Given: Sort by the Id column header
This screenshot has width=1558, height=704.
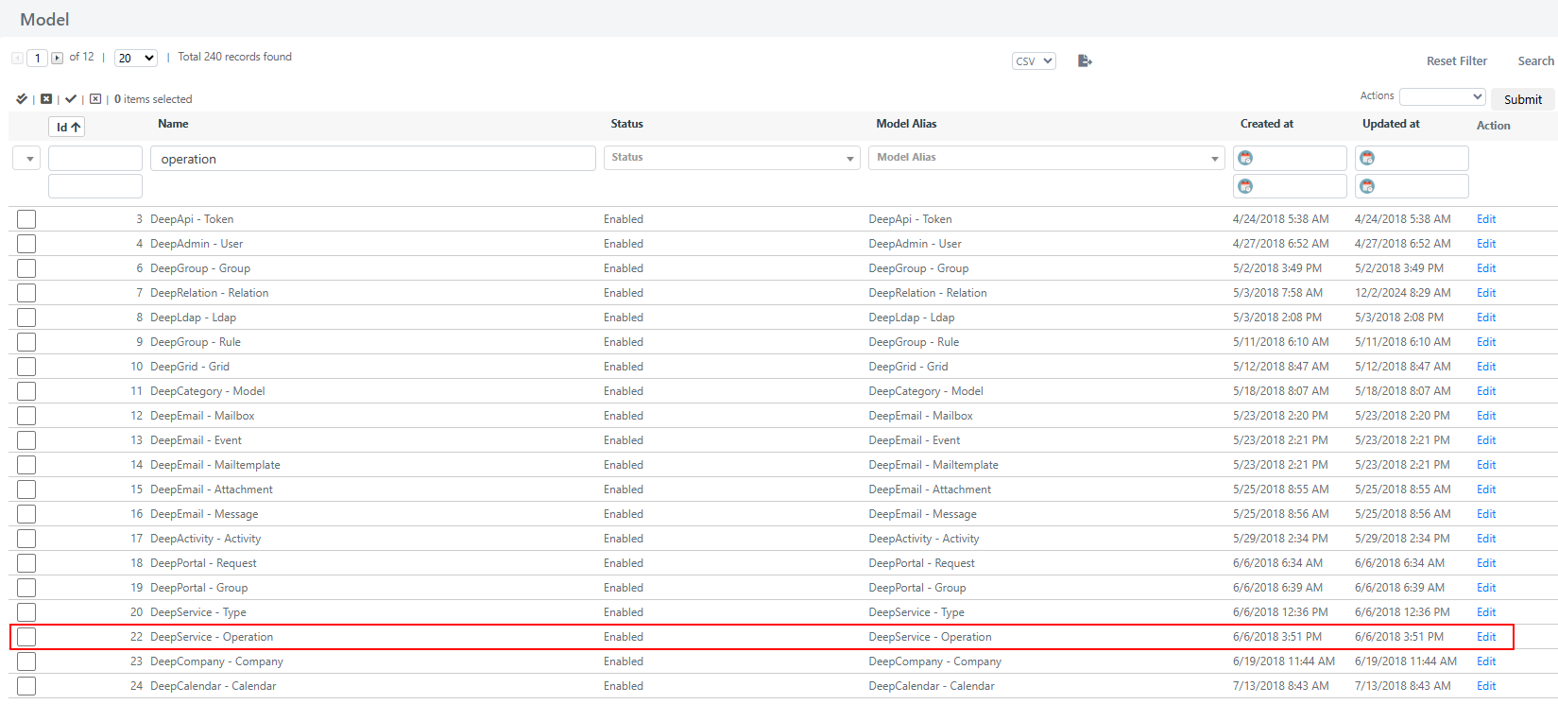Looking at the screenshot, I should point(67,127).
